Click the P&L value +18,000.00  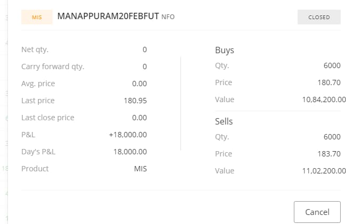coord(128,135)
